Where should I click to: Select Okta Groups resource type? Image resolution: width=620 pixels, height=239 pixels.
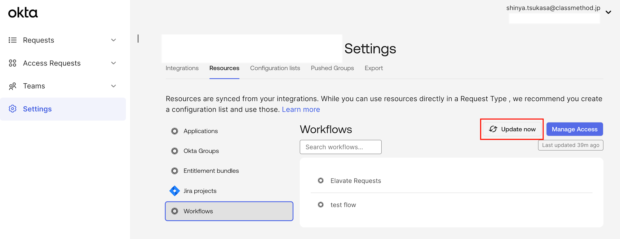point(229,151)
